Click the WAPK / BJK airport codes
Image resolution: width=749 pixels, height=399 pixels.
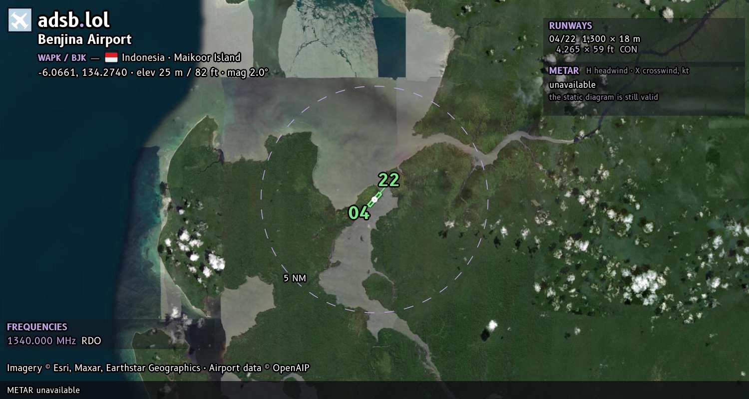(x=62, y=57)
